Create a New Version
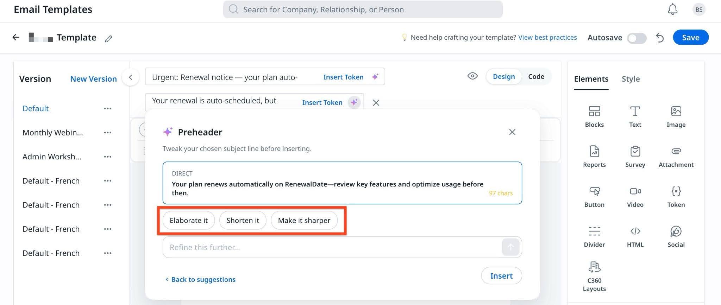The width and height of the screenshot is (721, 305). pyautogui.click(x=93, y=79)
